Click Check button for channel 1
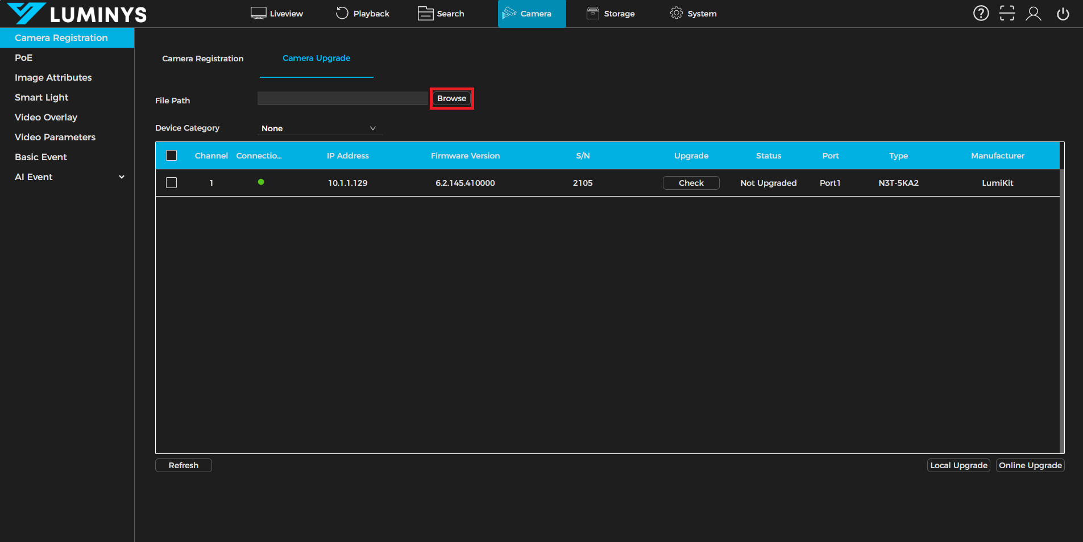This screenshot has height=542, width=1083. [691, 183]
